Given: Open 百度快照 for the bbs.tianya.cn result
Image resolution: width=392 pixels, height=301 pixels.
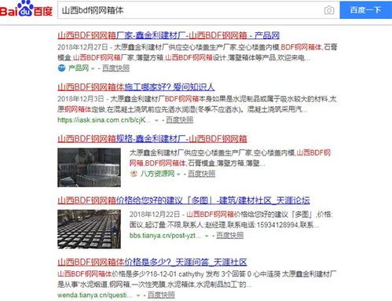Looking at the screenshot, I should click(229, 235).
